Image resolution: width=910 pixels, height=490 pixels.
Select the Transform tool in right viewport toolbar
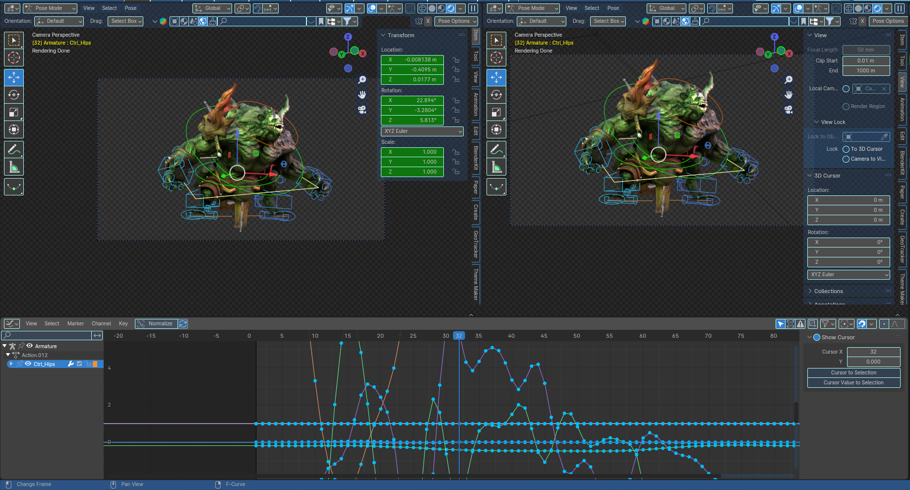tap(496, 129)
